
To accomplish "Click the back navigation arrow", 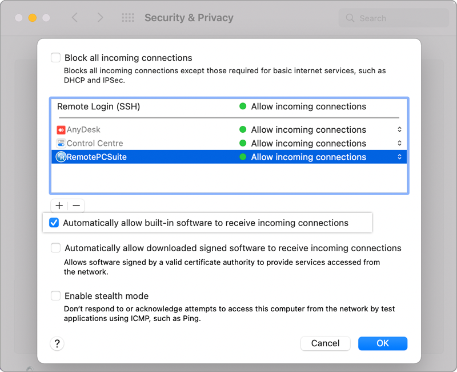I will coord(75,18).
